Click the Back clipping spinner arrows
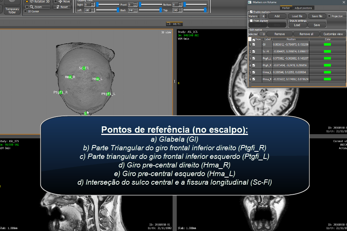This screenshot has height=231, width=347. click(x=136, y=10)
